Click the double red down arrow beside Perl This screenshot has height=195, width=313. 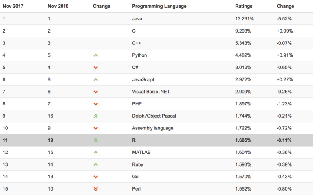(x=96, y=189)
